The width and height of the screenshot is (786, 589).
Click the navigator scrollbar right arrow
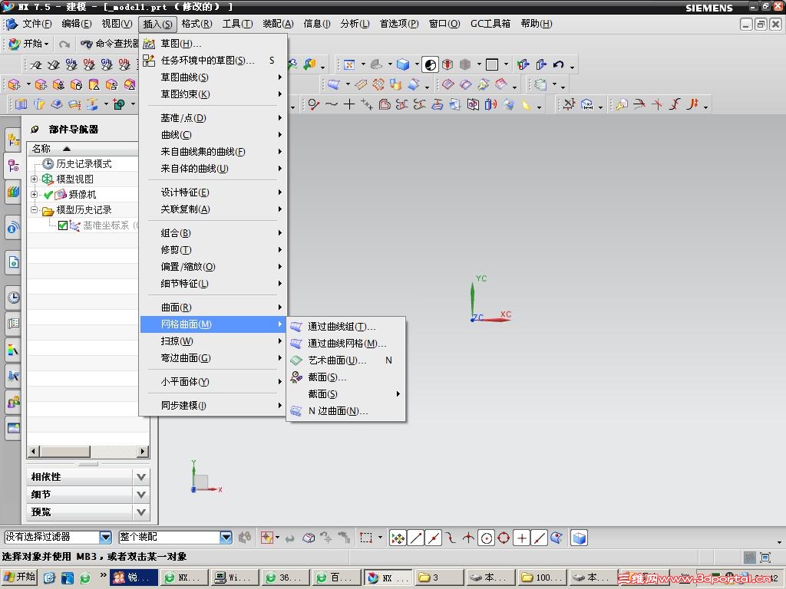[x=144, y=451]
